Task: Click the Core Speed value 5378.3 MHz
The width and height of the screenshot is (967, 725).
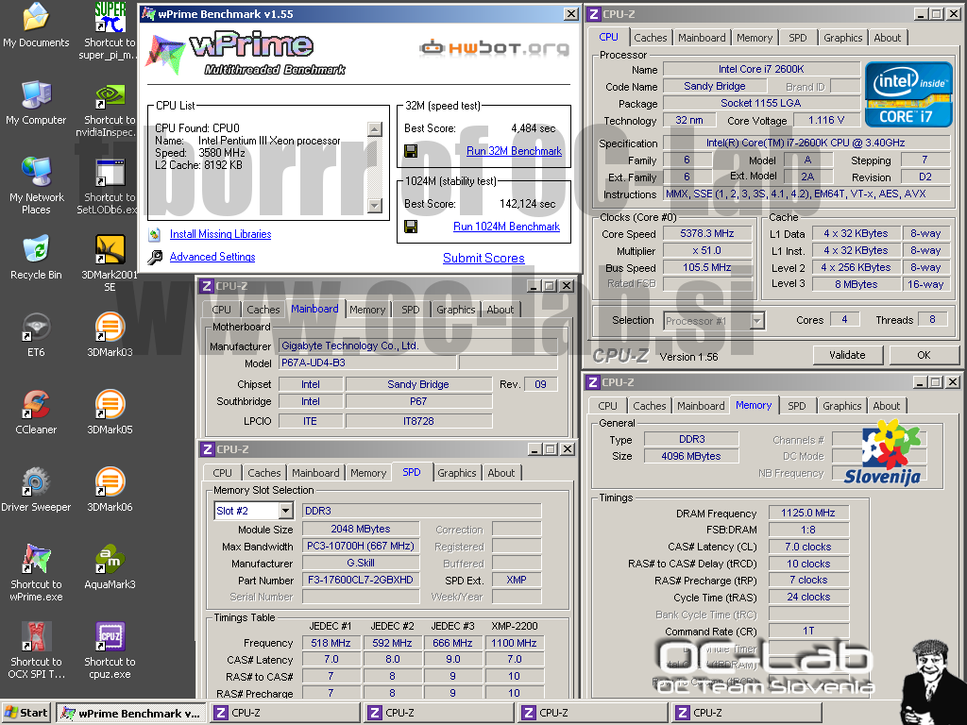Action: 707,234
